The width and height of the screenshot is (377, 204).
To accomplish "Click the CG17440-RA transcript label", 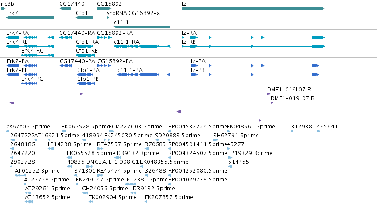I will pyautogui.click(x=77, y=33).
